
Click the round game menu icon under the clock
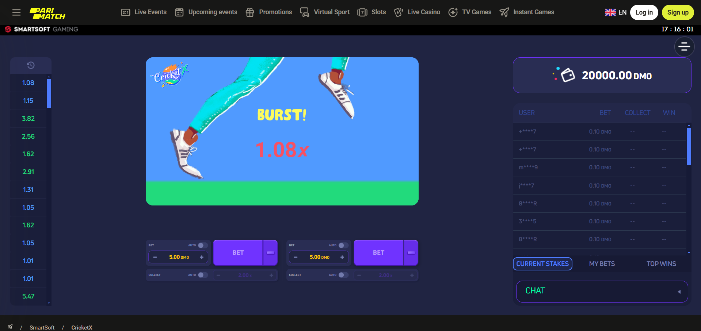(x=684, y=47)
